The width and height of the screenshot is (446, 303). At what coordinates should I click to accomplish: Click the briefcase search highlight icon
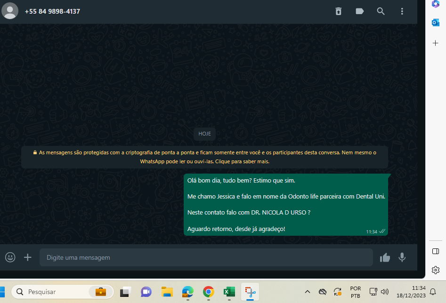(x=101, y=292)
